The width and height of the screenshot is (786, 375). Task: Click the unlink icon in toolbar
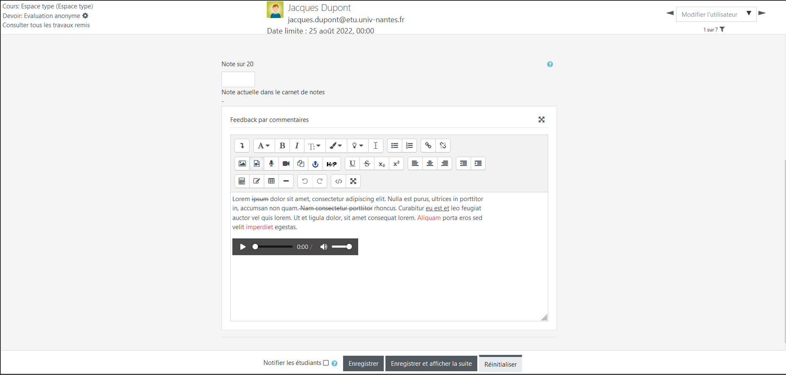tap(443, 146)
